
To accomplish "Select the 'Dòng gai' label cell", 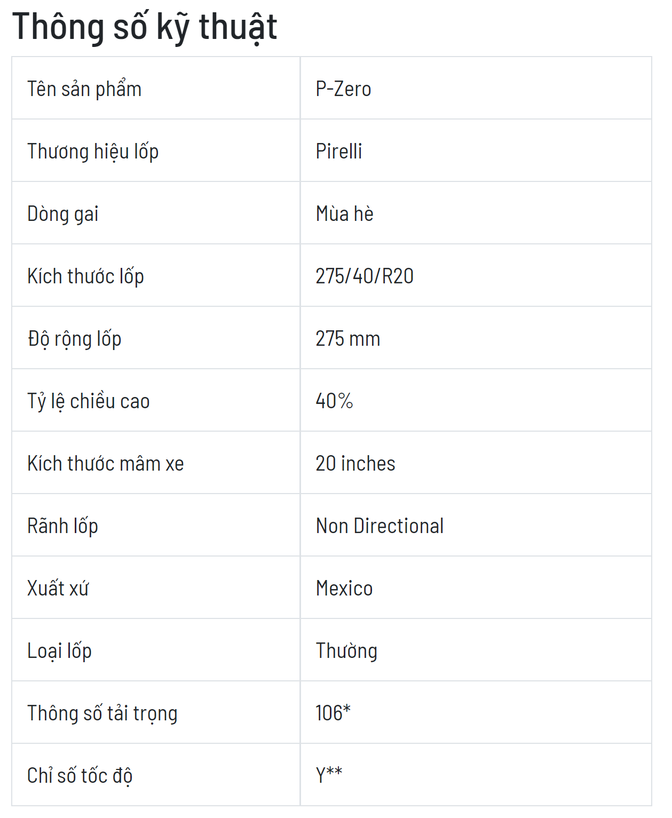I will tap(156, 213).
